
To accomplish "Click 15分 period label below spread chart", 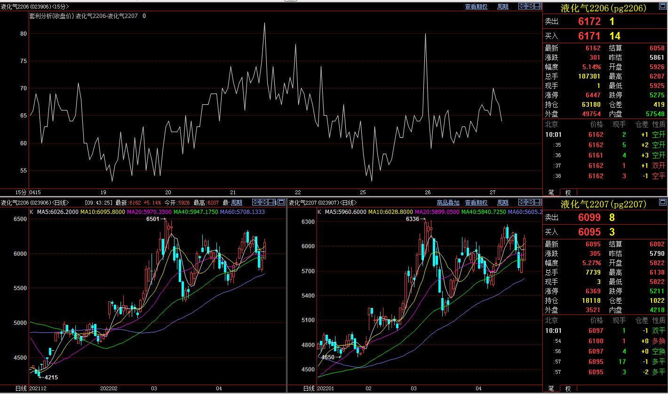I will tap(20, 192).
